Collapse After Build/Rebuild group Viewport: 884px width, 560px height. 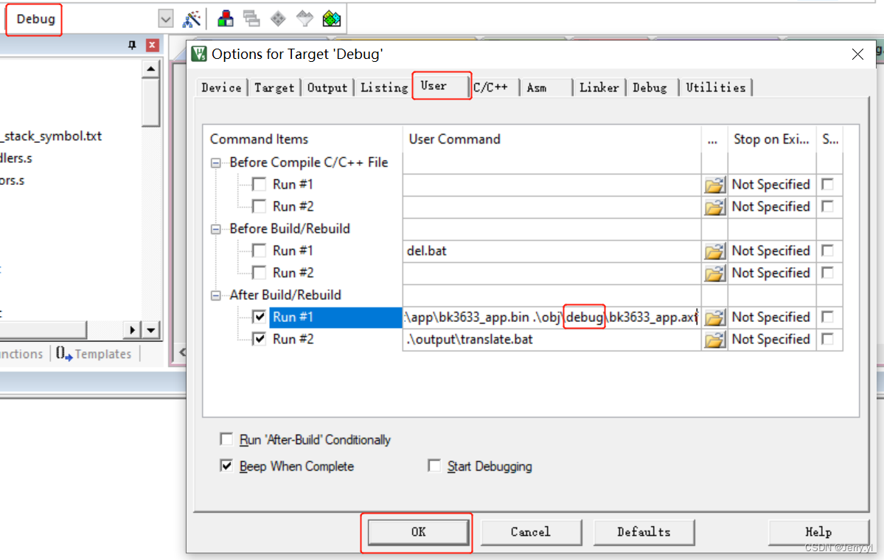(x=215, y=295)
